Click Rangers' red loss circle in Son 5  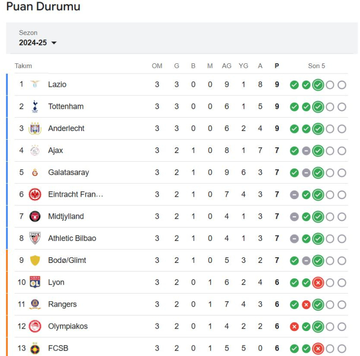[306, 305]
